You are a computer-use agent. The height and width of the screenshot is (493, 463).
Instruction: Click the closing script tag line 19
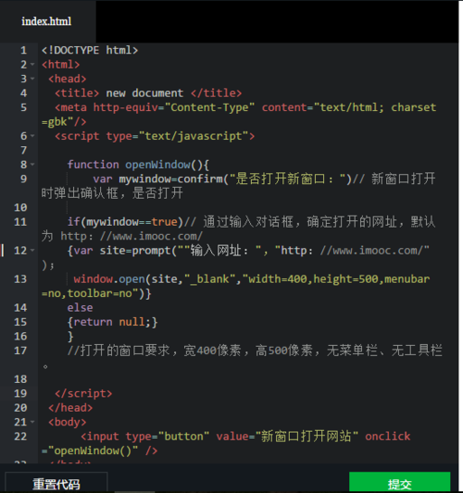tap(83, 393)
